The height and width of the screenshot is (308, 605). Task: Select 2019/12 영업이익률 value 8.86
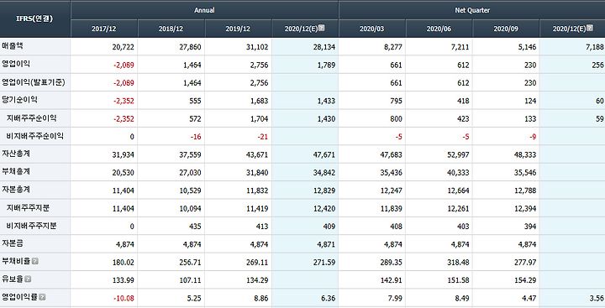[x=260, y=299]
